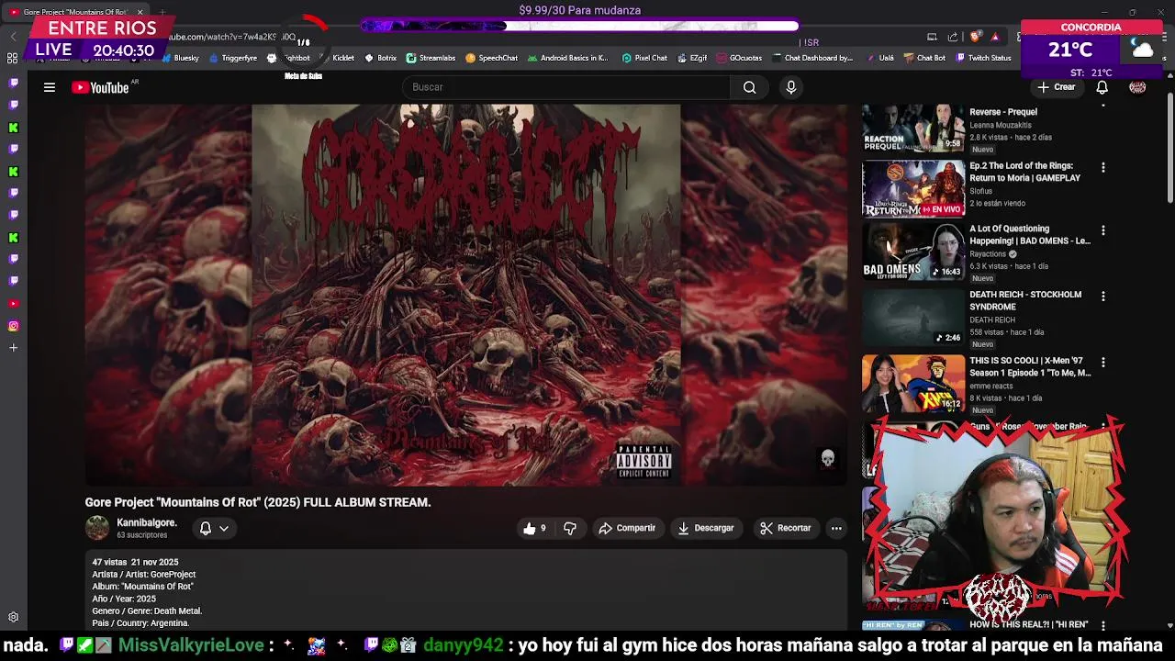
Task: Open options for the Lord of the Rings video
Action: [1103, 168]
